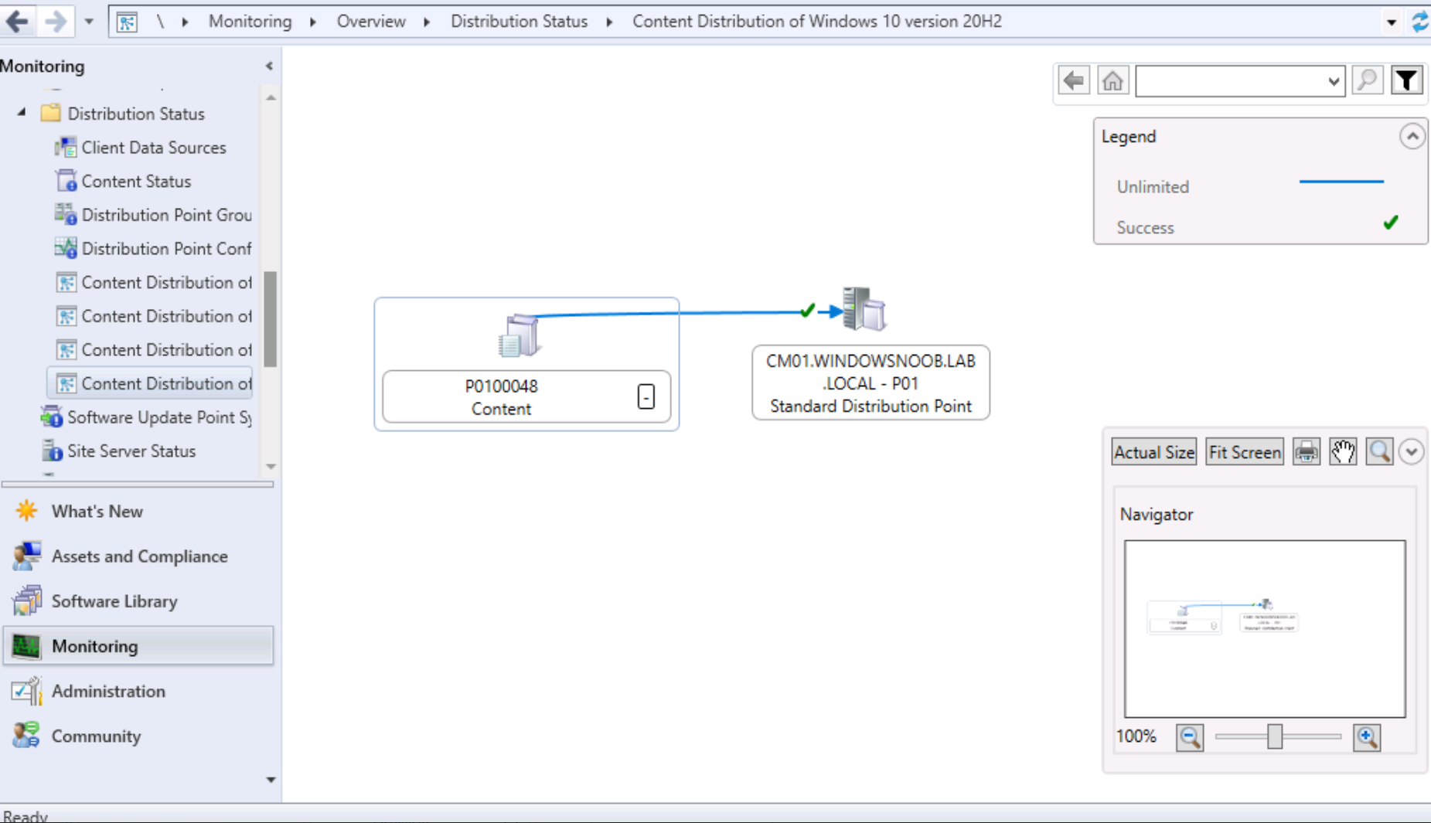Click the Content Status icon

pyautogui.click(x=66, y=181)
